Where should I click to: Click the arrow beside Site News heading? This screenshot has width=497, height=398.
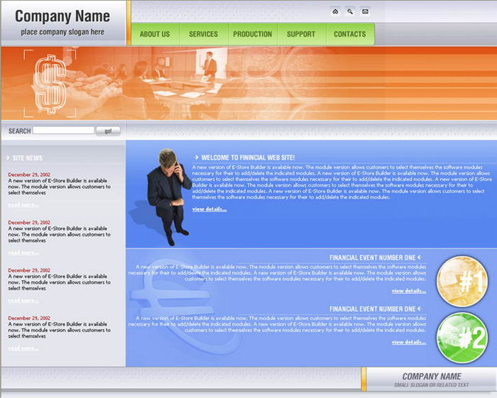(8, 158)
